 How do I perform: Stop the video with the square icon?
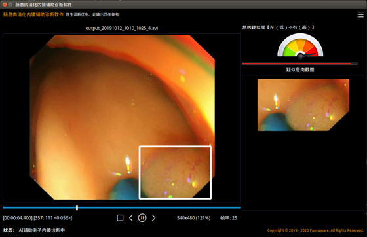pos(120,218)
